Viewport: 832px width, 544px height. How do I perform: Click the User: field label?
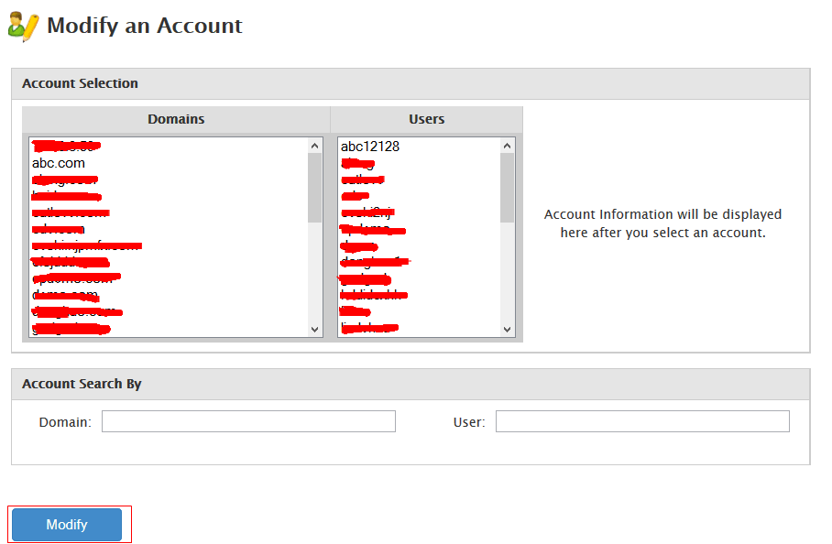[x=468, y=422]
